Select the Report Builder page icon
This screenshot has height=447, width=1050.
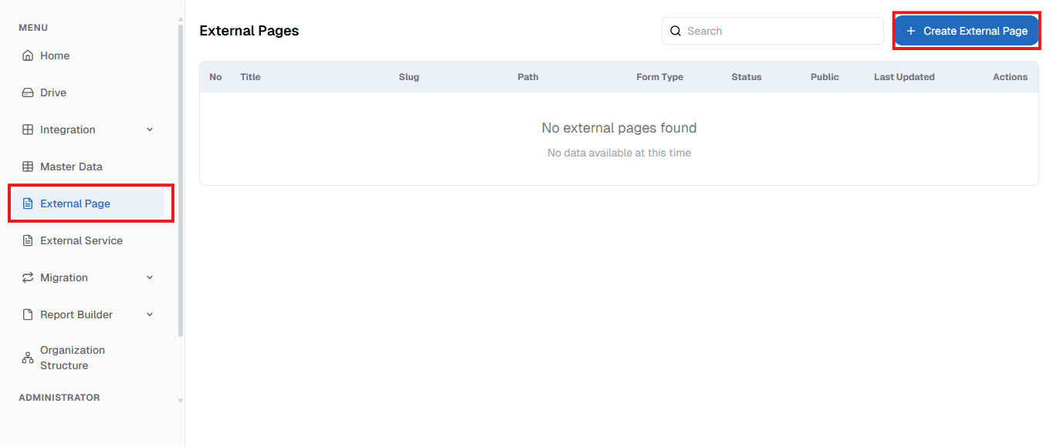pyautogui.click(x=27, y=314)
